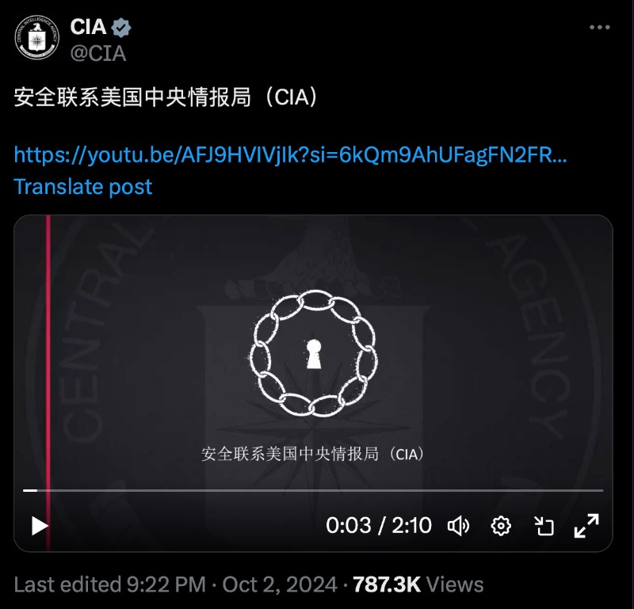Image resolution: width=634 pixels, height=609 pixels.
Task: Open the three-dot more options menu
Action: [x=599, y=27]
